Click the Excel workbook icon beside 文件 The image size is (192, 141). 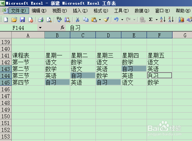coord(5,11)
